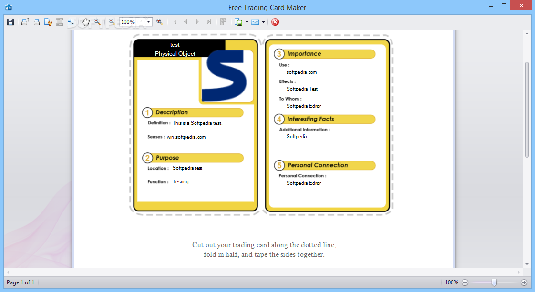Click the 100% zoom label in status bar
This screenshot has width=535, height=292.
452,282
